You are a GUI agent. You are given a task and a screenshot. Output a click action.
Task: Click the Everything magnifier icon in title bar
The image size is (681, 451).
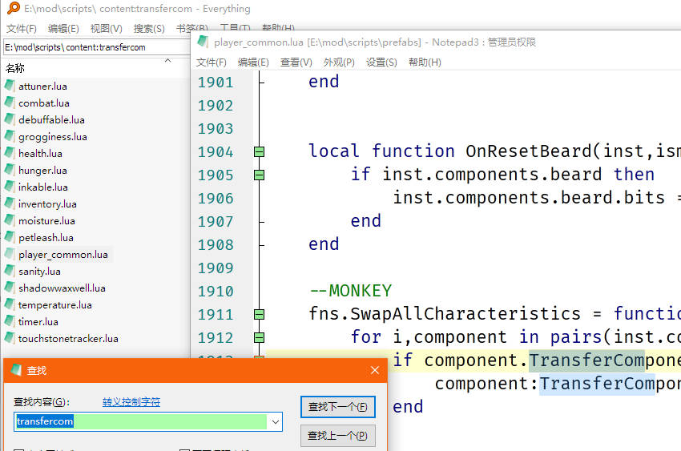pos(13,9)
